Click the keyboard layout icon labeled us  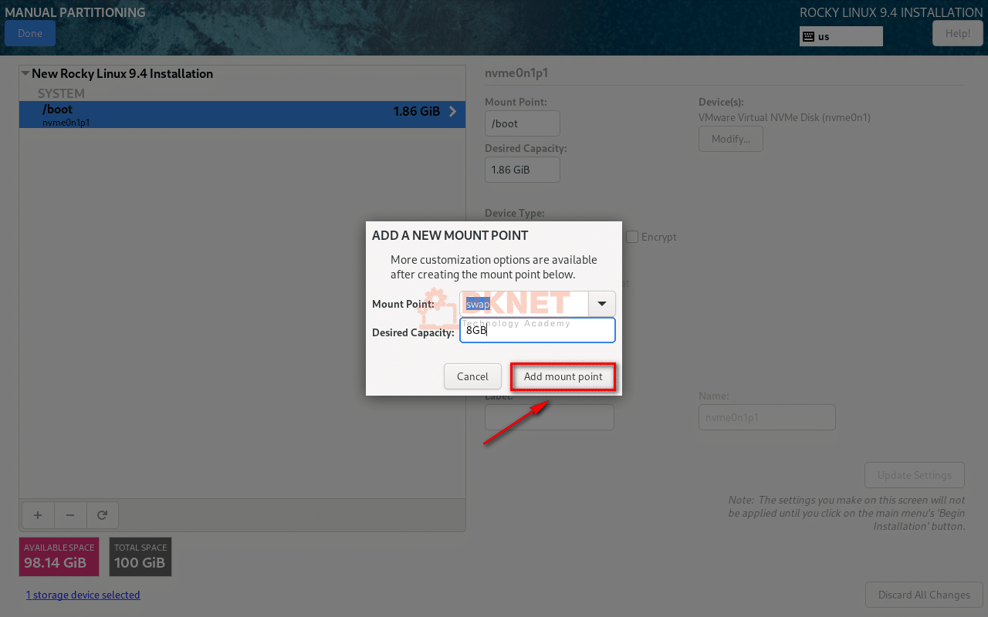click(x=809, y=36)
